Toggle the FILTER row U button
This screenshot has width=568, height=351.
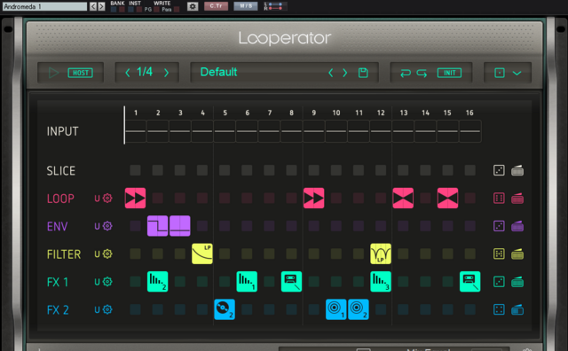[x=97, y=254]
